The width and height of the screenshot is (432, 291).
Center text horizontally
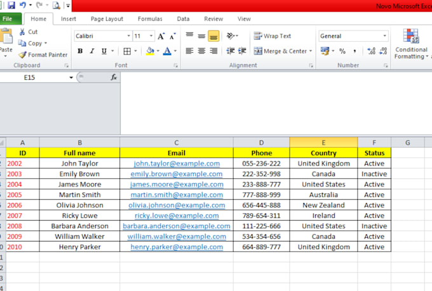[x=201, y=51]
